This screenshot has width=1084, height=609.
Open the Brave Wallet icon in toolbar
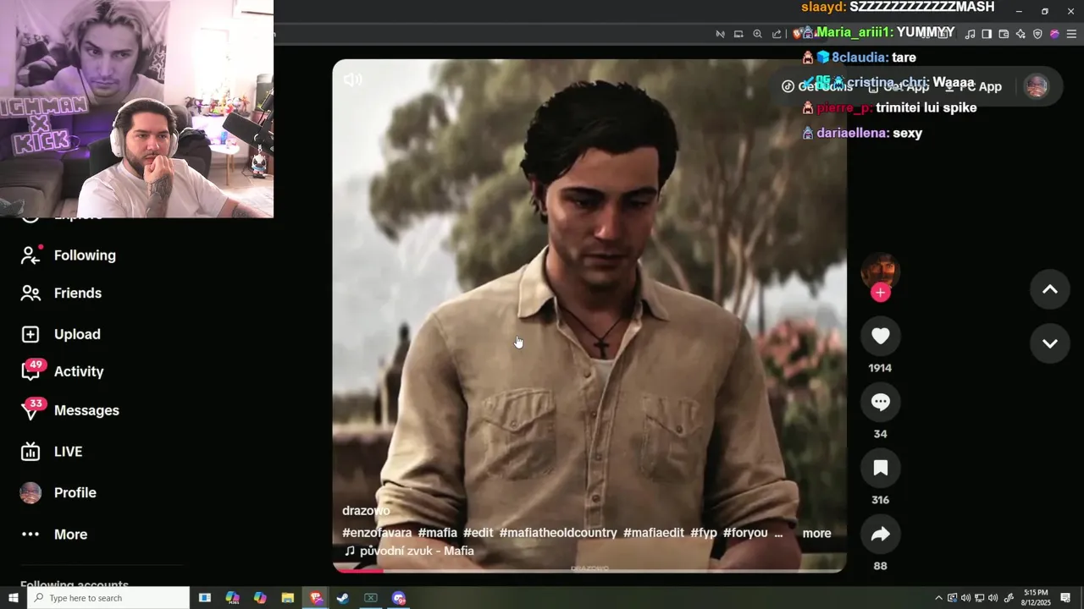1004,34
